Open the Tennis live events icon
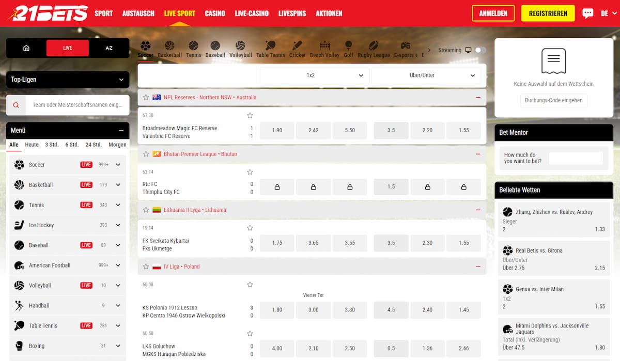The image size is (620, 361). point(193,46)
